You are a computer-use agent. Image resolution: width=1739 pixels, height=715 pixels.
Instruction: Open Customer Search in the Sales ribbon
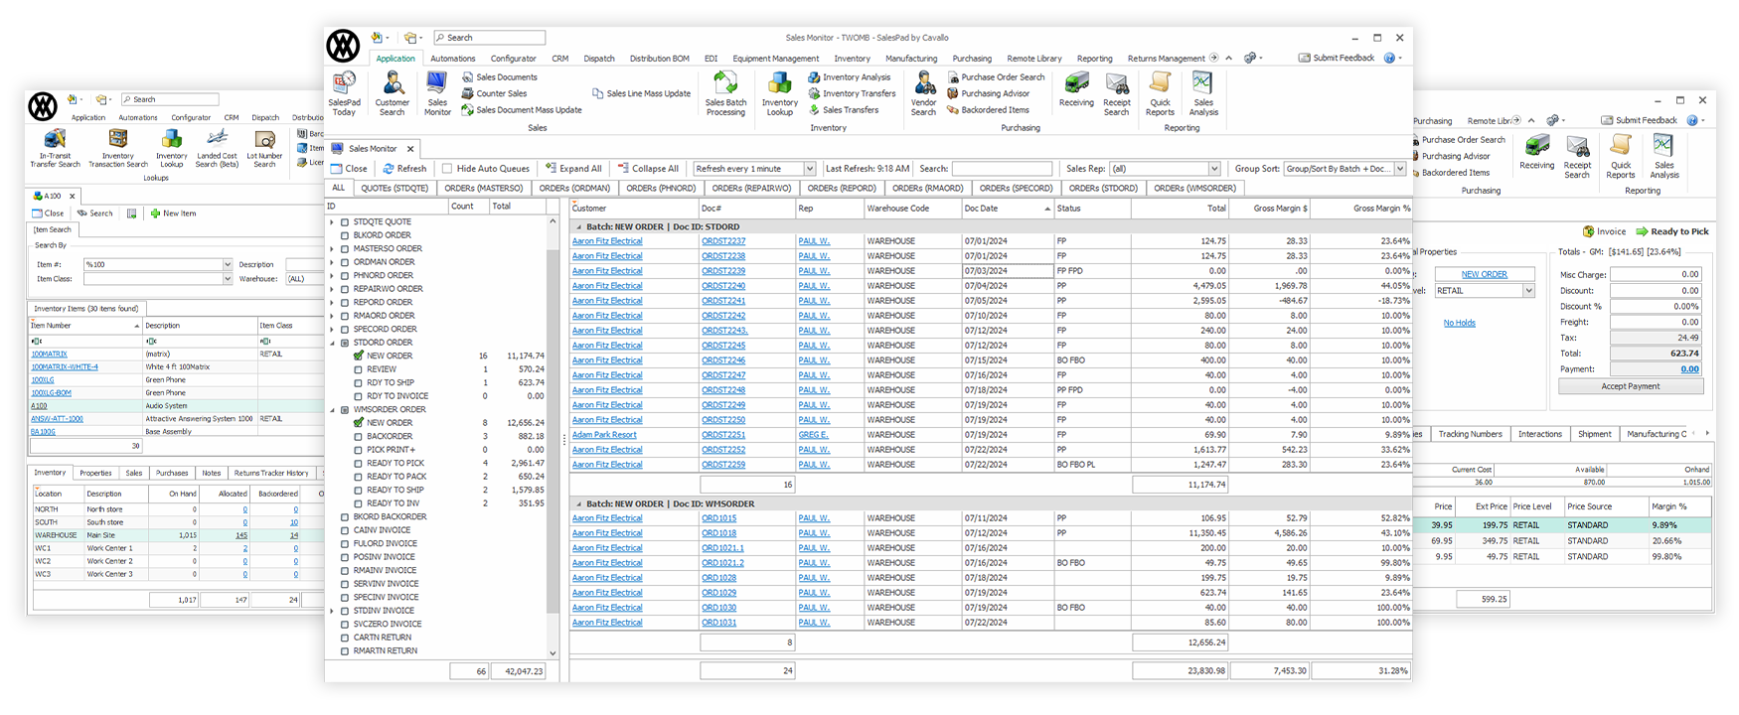coord(393,93)
